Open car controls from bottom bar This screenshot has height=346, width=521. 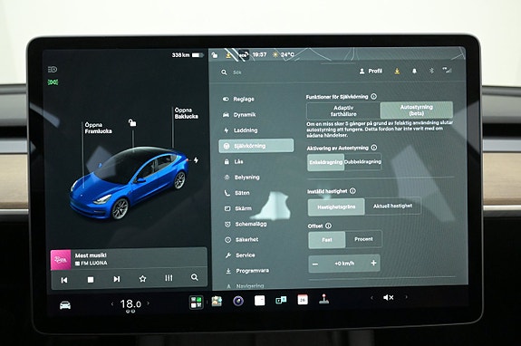pyautogui.click(x=65, y=305)
